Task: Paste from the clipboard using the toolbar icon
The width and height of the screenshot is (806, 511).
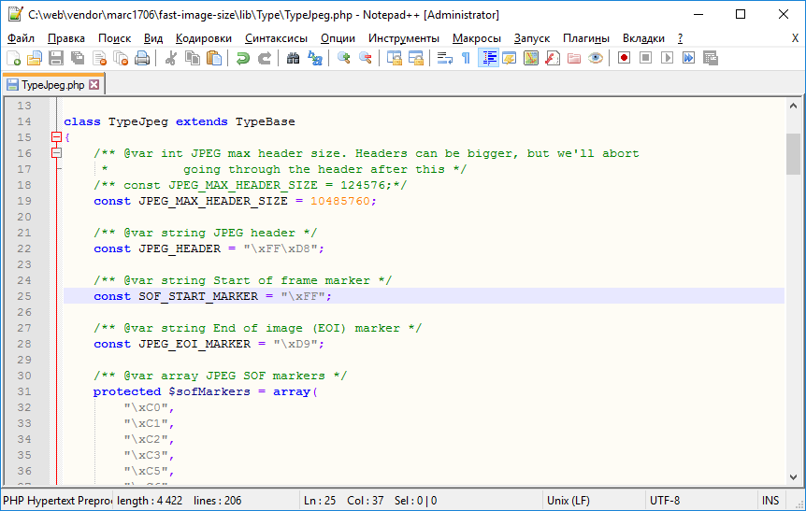Action: click(214, 58)
